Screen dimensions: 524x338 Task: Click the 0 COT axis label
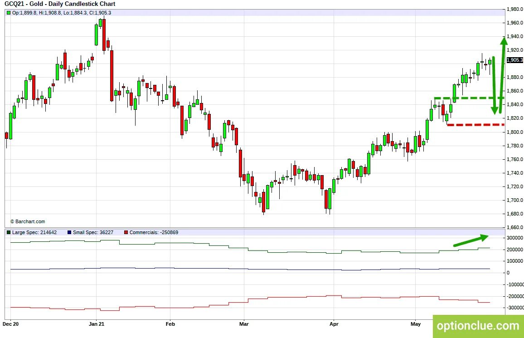tap(508, 273)
